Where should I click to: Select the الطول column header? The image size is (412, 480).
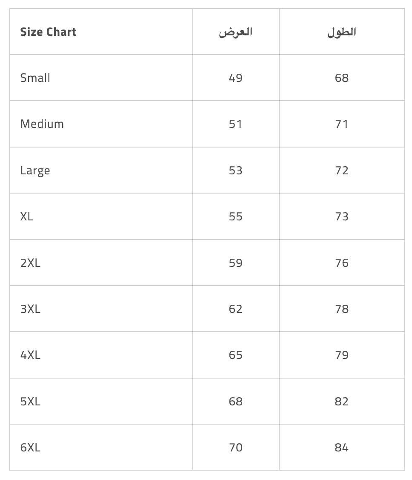[341, 32]
